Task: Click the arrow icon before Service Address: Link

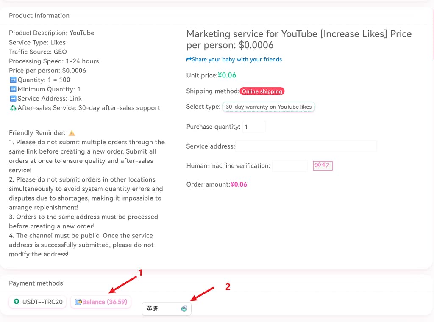Action: (x=13, y=99)
